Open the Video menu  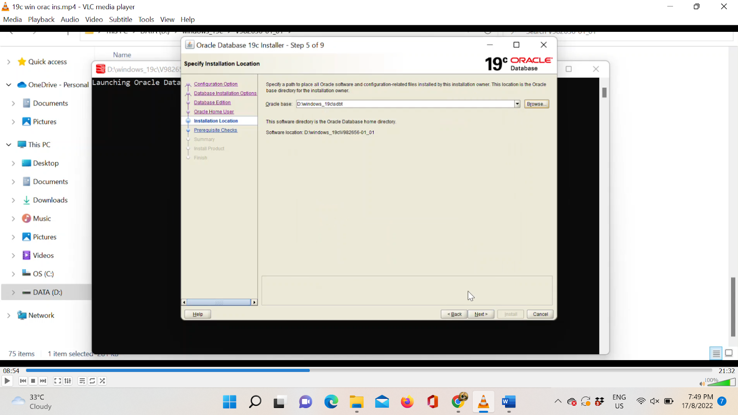94,19
